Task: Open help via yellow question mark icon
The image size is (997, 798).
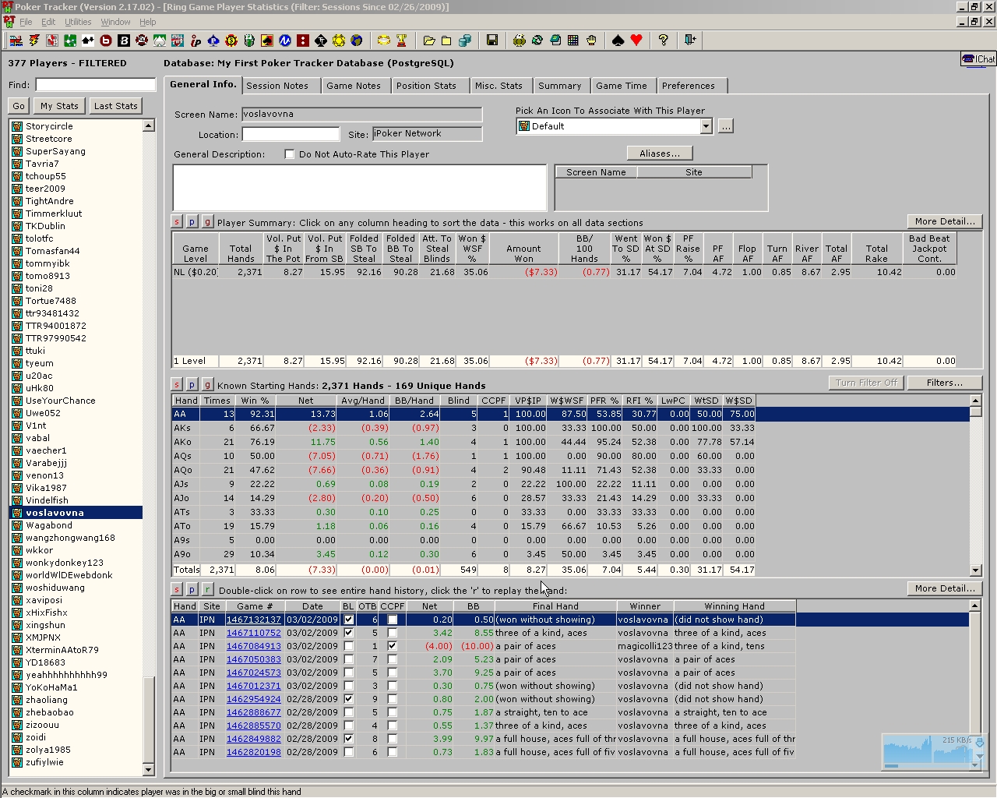Action: (x=663, y=41)
